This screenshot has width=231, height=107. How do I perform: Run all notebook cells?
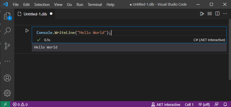202,14
